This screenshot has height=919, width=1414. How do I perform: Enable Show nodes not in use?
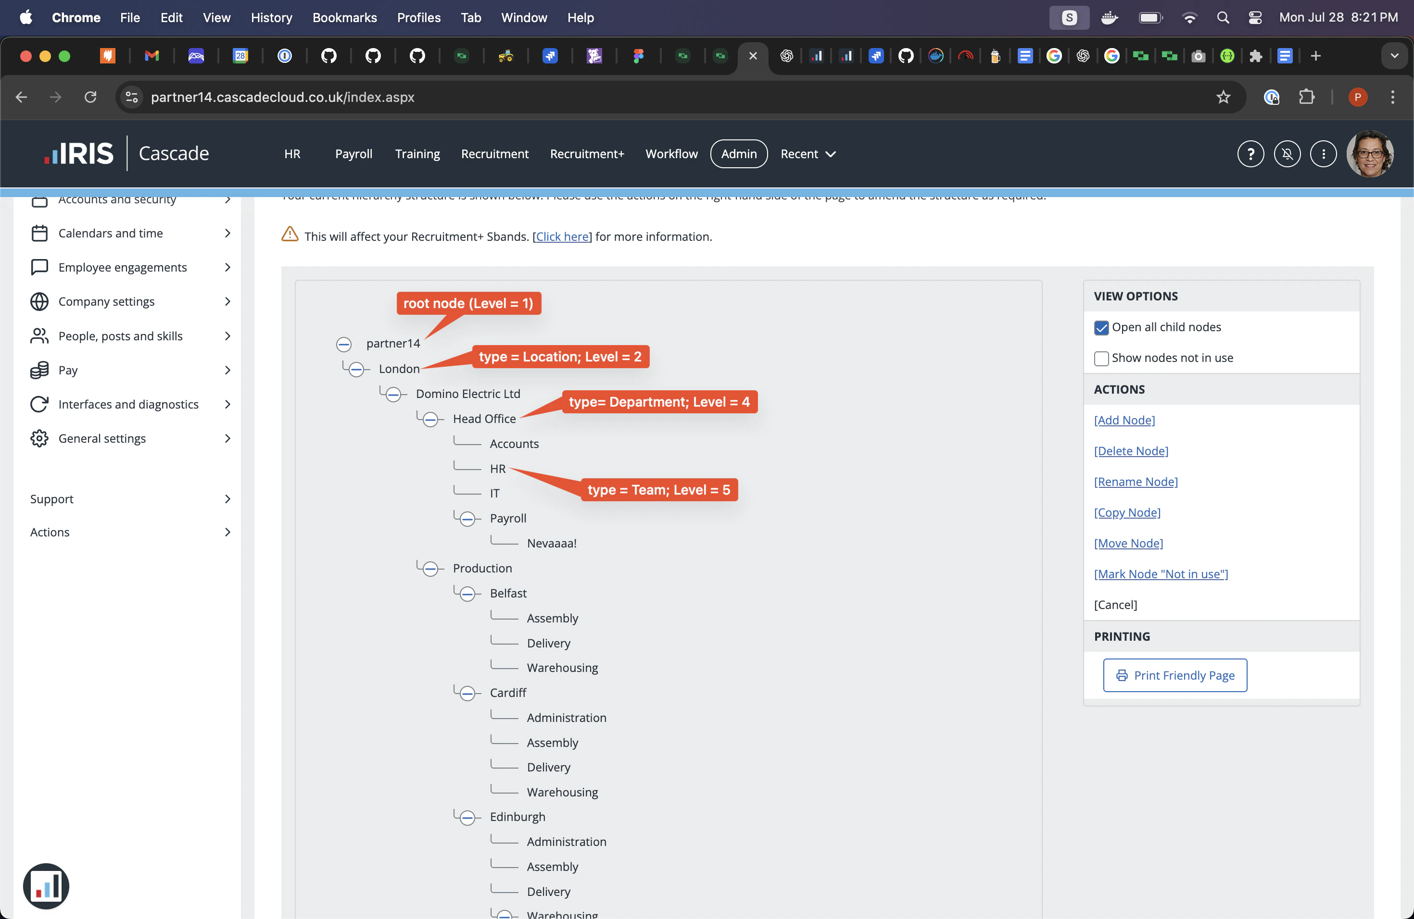pyautogui.click(x=1101, y=359)
